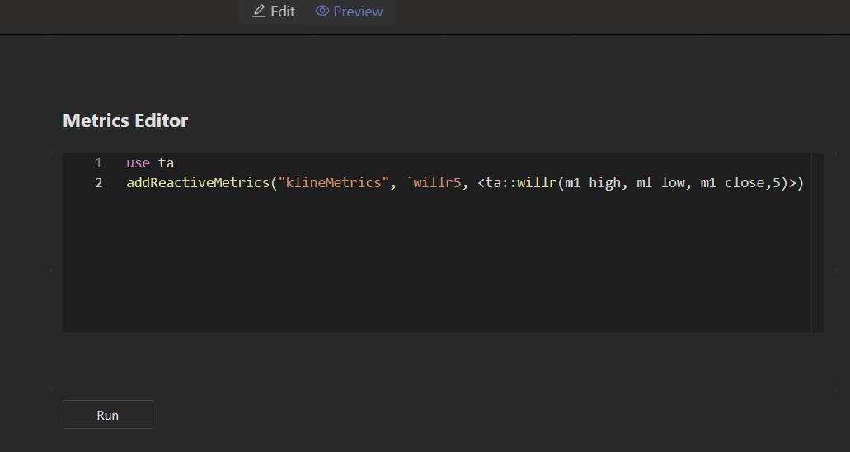The image size is (850, 452).
Task: Click the addReactiveMetrics function name
Action: pyautogui.click(x=197, y=183)
